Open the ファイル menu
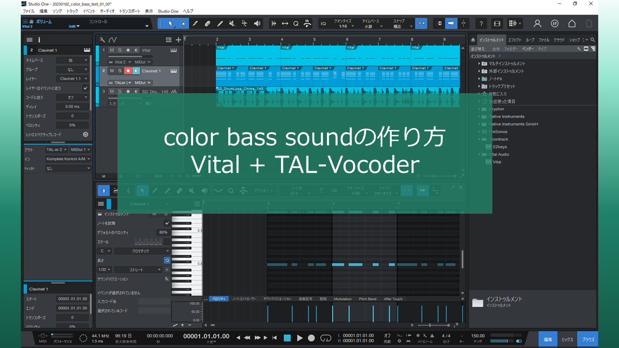619x348 pixels. pyautogui.click(x=29, y=11)
